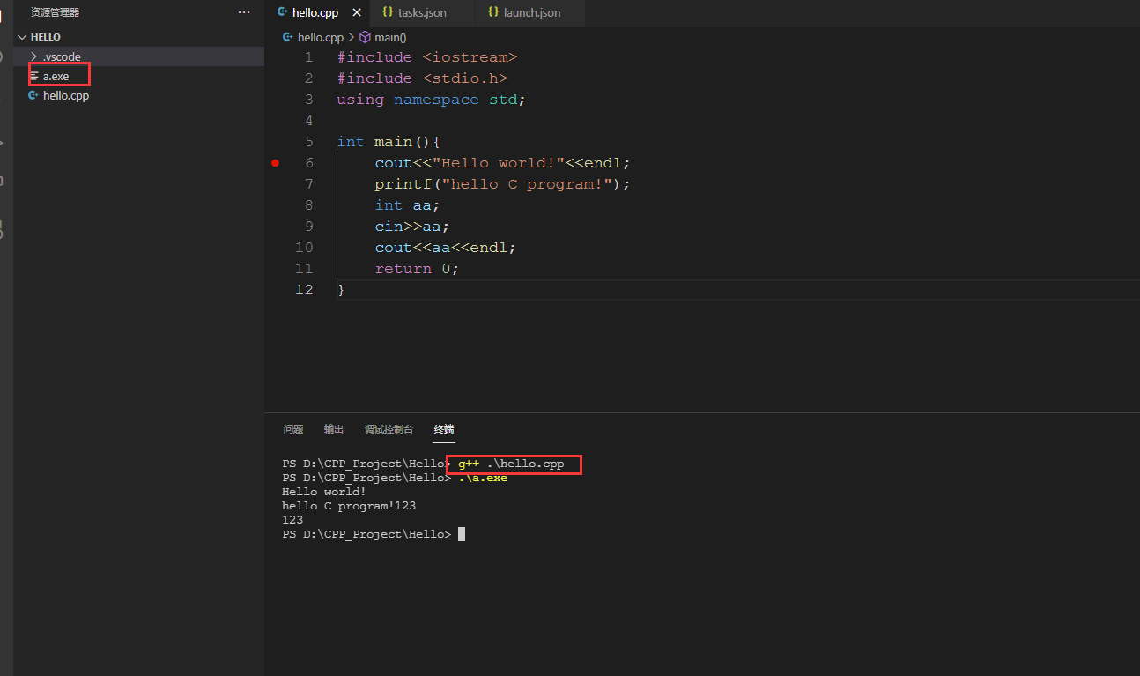
Task: Open the 问题 panel tab
Action: (293, 429)
